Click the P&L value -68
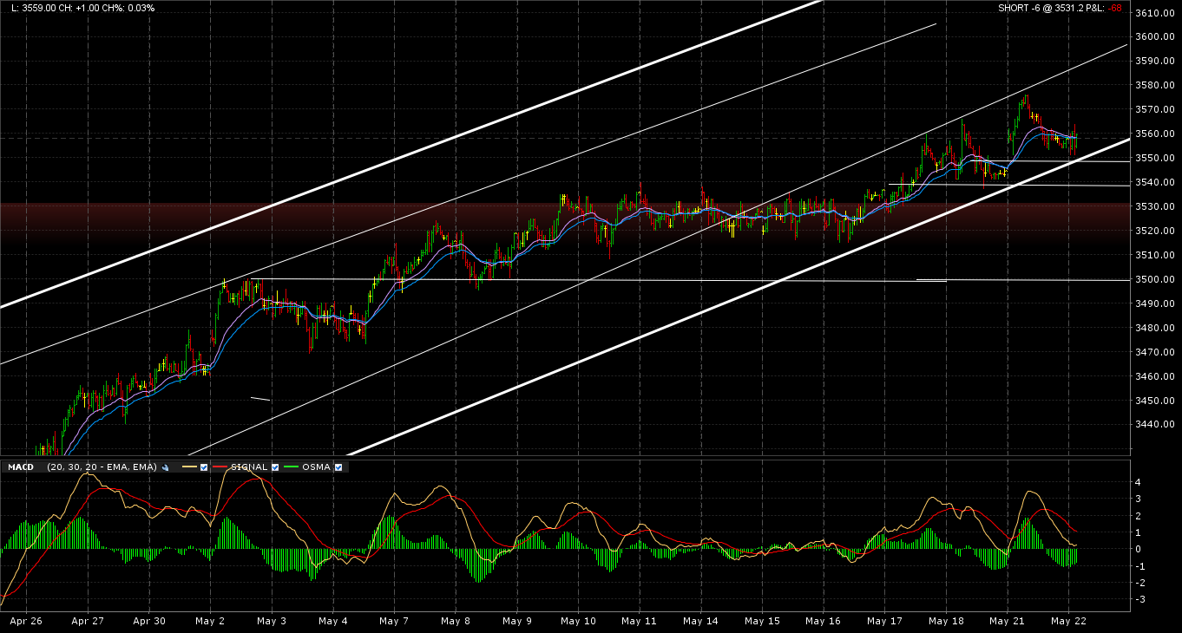 point(1114,8)
